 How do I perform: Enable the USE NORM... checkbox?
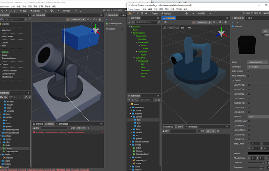(x=249, y=94)
